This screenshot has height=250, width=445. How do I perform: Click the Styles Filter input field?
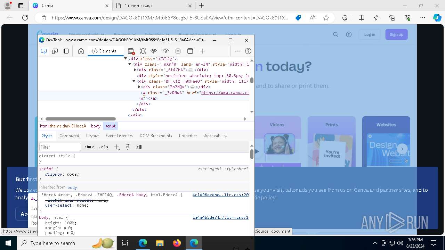(60, 147)
